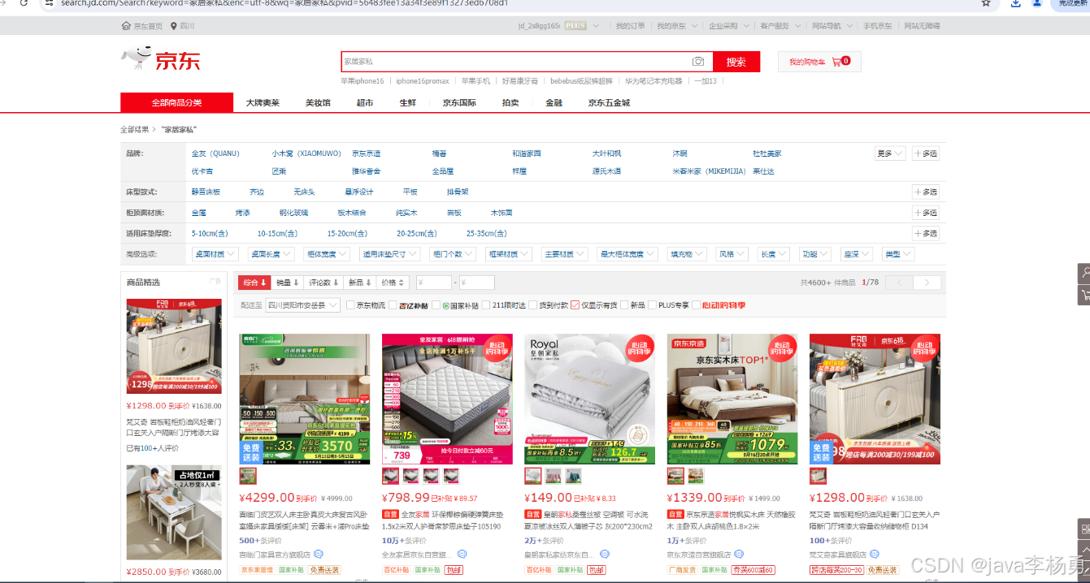Image resolution: width=1090 pixels, height=583 pixels.
Task: Select second variant thumbnail of ¥1339 bed
Action: click(x=696, y=476)
